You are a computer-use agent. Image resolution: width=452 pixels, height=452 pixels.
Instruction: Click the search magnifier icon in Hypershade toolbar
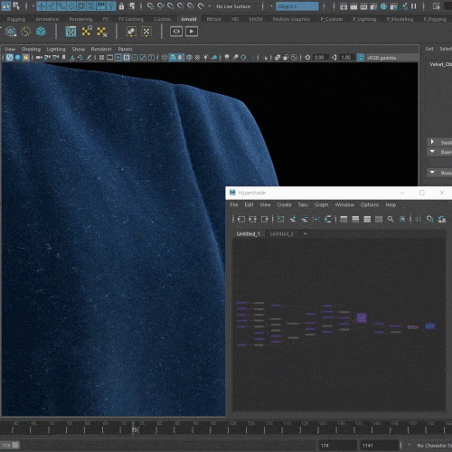391,219
